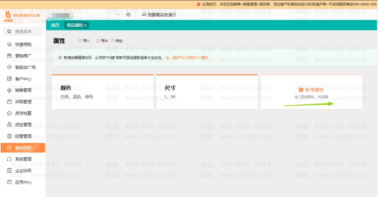Click the 客户中心 chart icon
The height and width of the screenshot is (197, 378).
click(x=9, y=79)
